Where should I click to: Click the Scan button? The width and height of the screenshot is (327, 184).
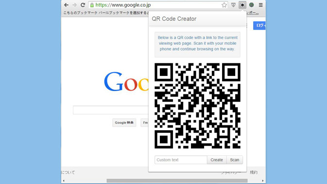pyautogui.click(x=235, y=160)
